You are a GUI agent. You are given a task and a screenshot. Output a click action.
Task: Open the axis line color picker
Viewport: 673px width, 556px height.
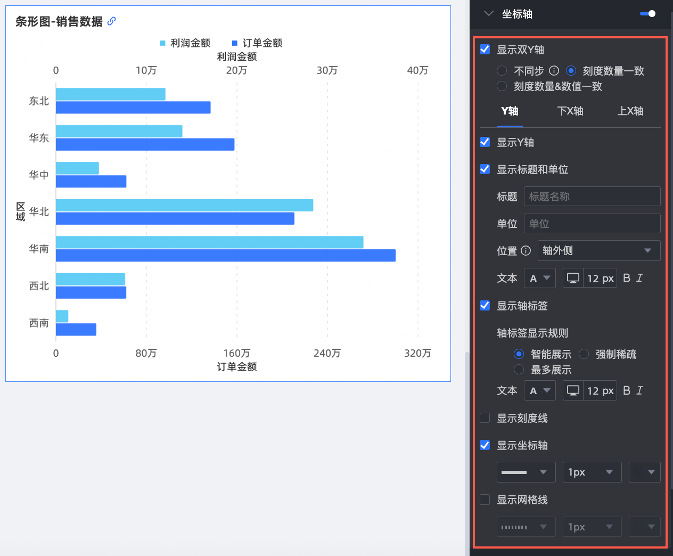(644, 472)
